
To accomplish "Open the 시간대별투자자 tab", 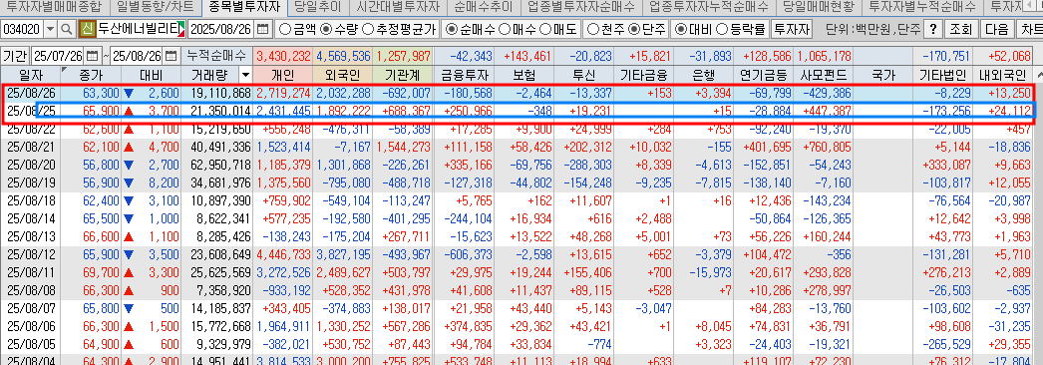I will point(398,7).
